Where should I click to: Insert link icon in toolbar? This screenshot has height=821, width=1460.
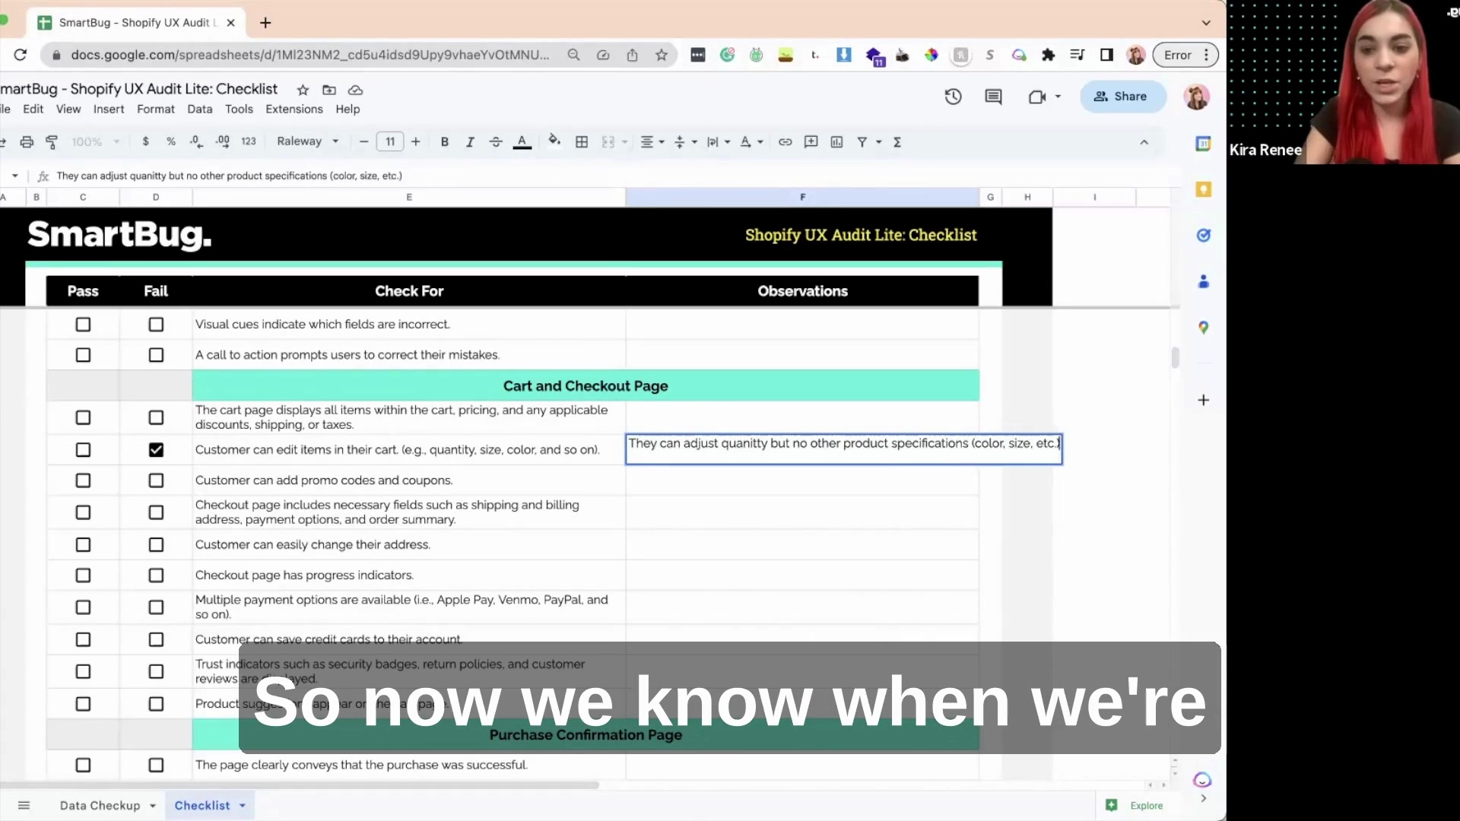[785, 142]
